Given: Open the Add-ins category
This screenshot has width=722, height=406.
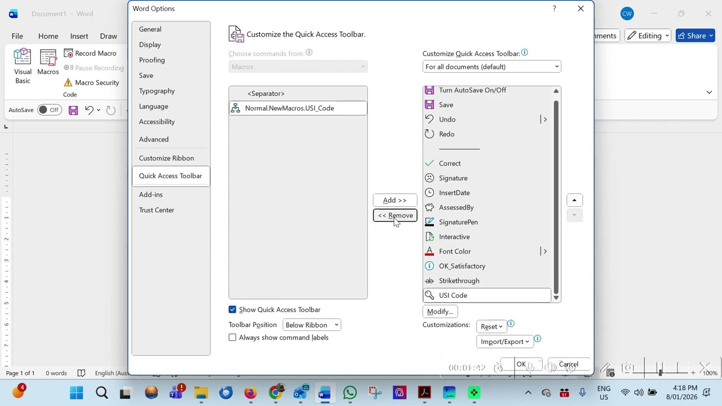Looking at the screenshot, I should tap(171, 195).
